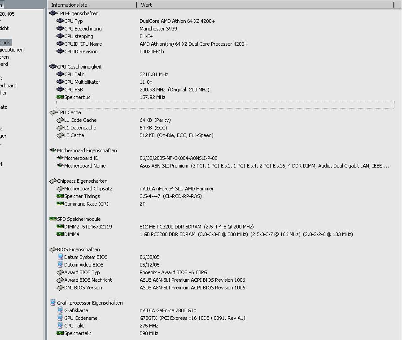Image resolution: width=402 pixels, height=340 pixels.
Task: Click '06/30/2005-NF-CK804-A8NSLI-P-00' motherboard ID value
Action: [179, 158]
